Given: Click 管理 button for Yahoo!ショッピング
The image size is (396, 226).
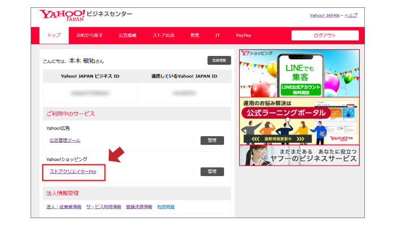Looking at the screenshot, I should pos(212,172).
